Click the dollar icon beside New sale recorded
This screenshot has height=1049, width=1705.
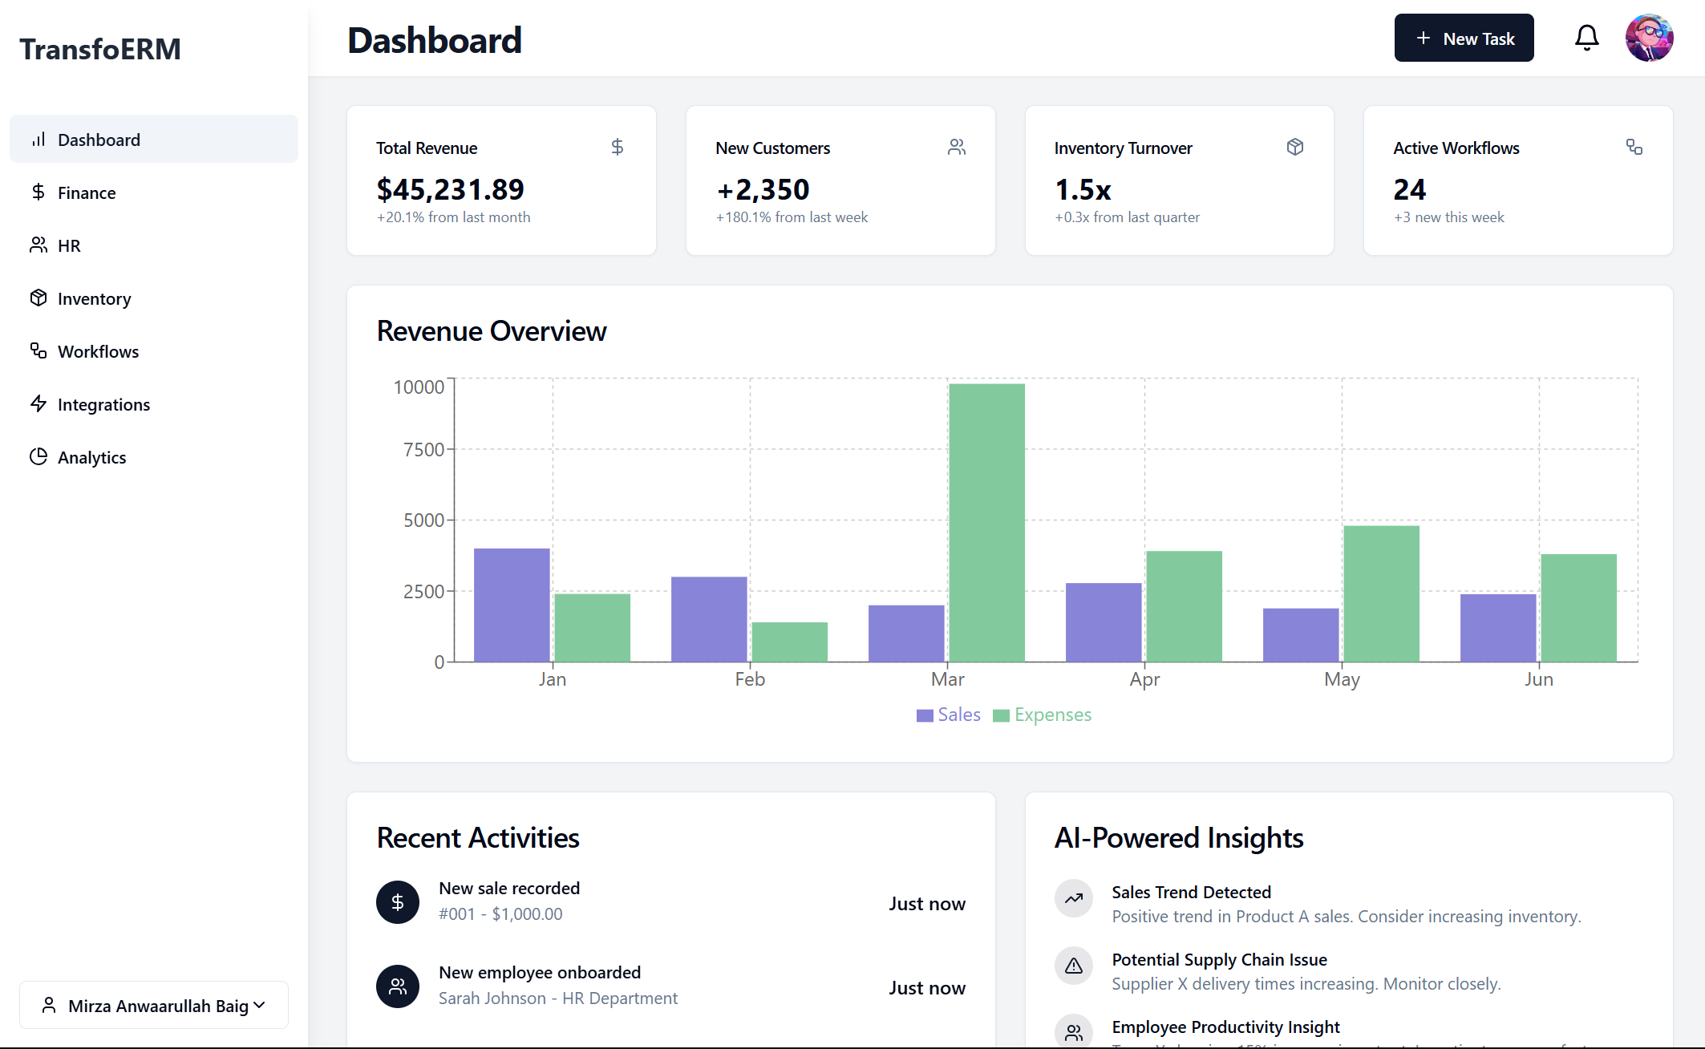(398, 902)
